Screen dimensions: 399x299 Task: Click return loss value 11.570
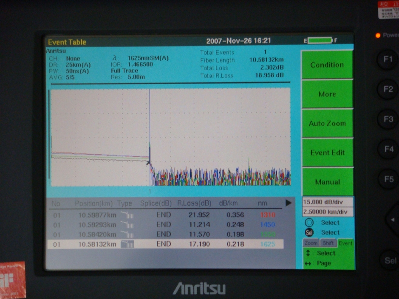199,234
